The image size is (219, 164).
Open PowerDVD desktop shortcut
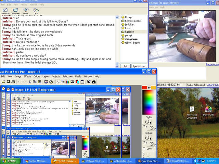(208, 111)
